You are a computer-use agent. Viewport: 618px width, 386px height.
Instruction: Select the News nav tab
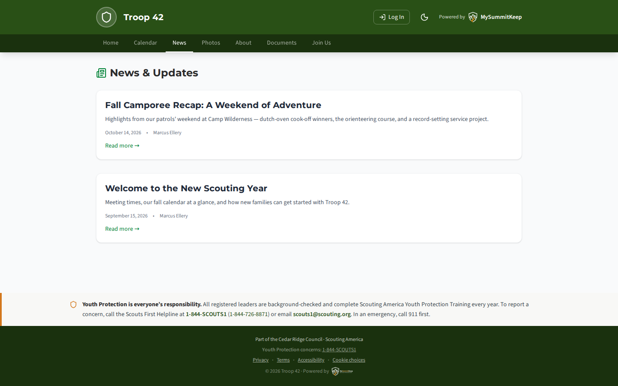[179, 43]
